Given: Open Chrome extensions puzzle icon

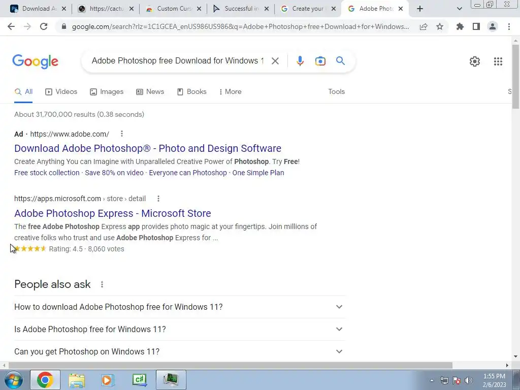Looking at the screenshot, I should 460,26.
